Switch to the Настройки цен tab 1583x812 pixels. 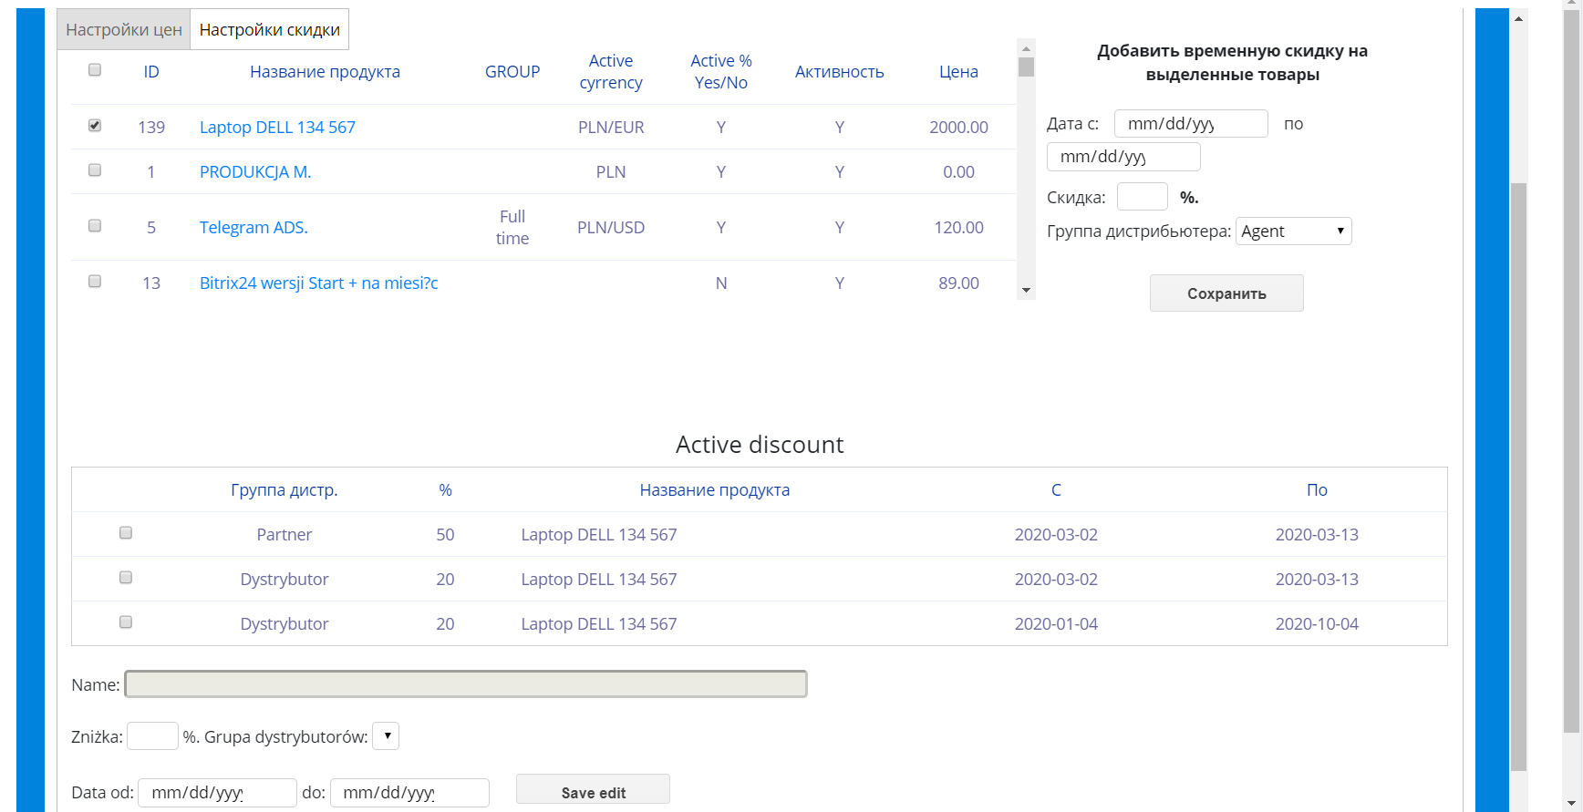(x=124, y=29)
